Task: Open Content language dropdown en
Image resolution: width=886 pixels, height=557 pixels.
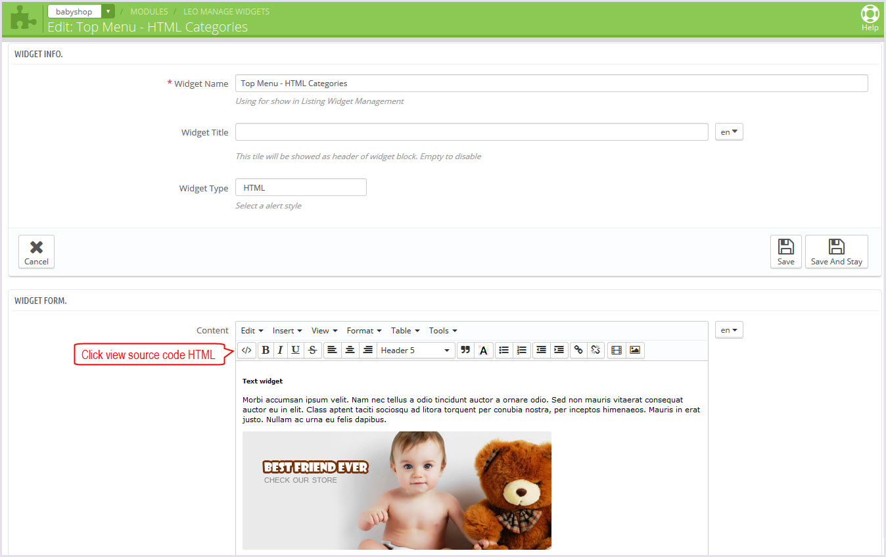Action: [x=729, y=330]
